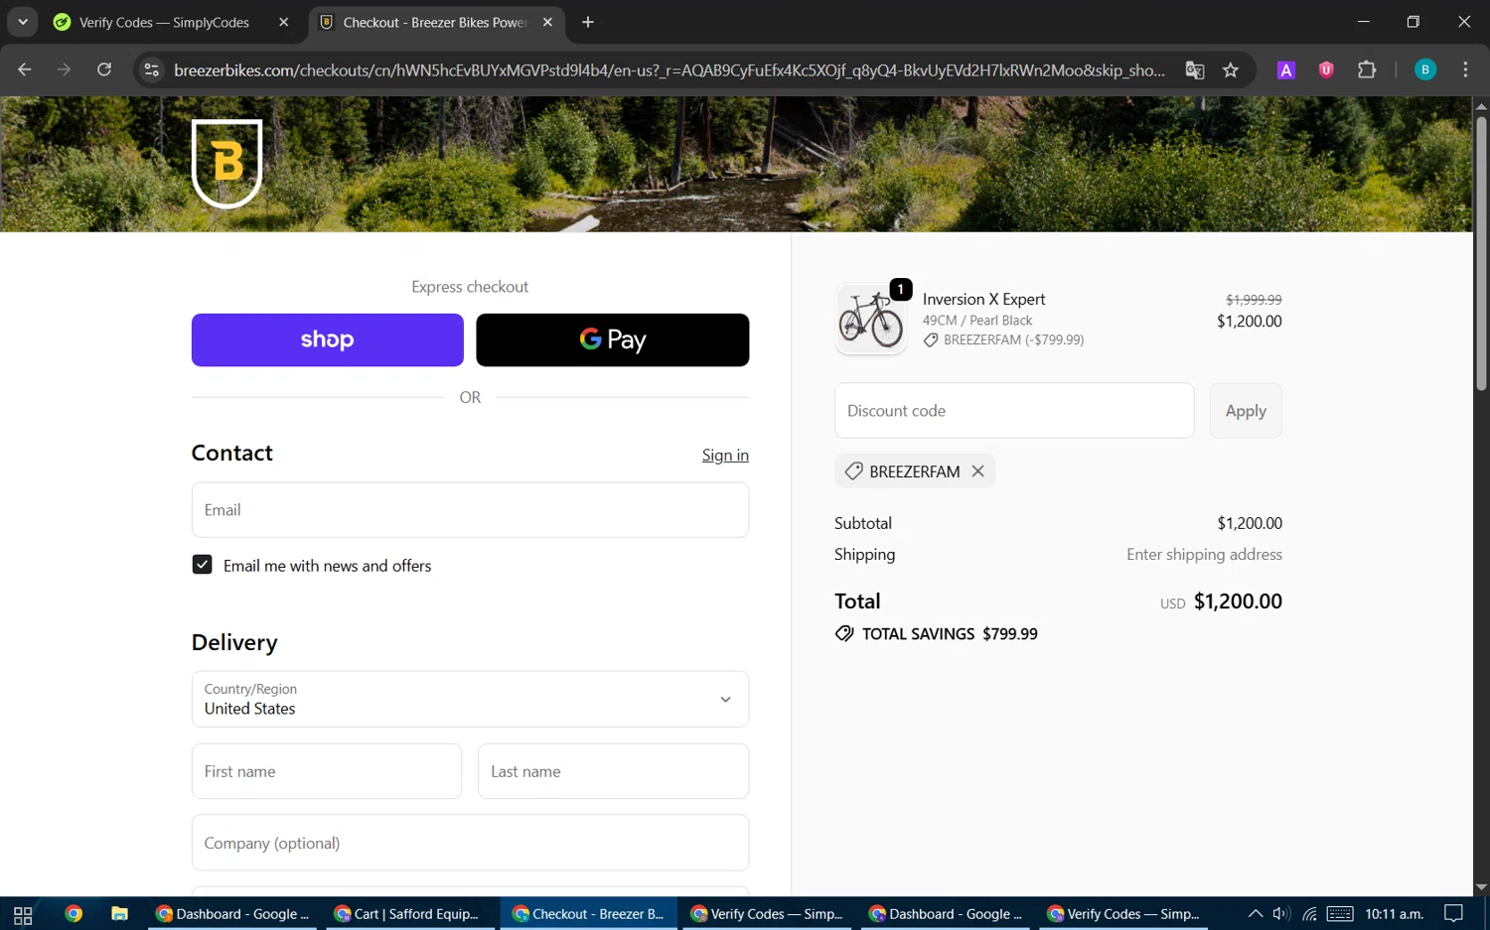Viewport: 1490px width, 930px height.
Task: Click the translate page icon
Action: tap(1195, 69)
